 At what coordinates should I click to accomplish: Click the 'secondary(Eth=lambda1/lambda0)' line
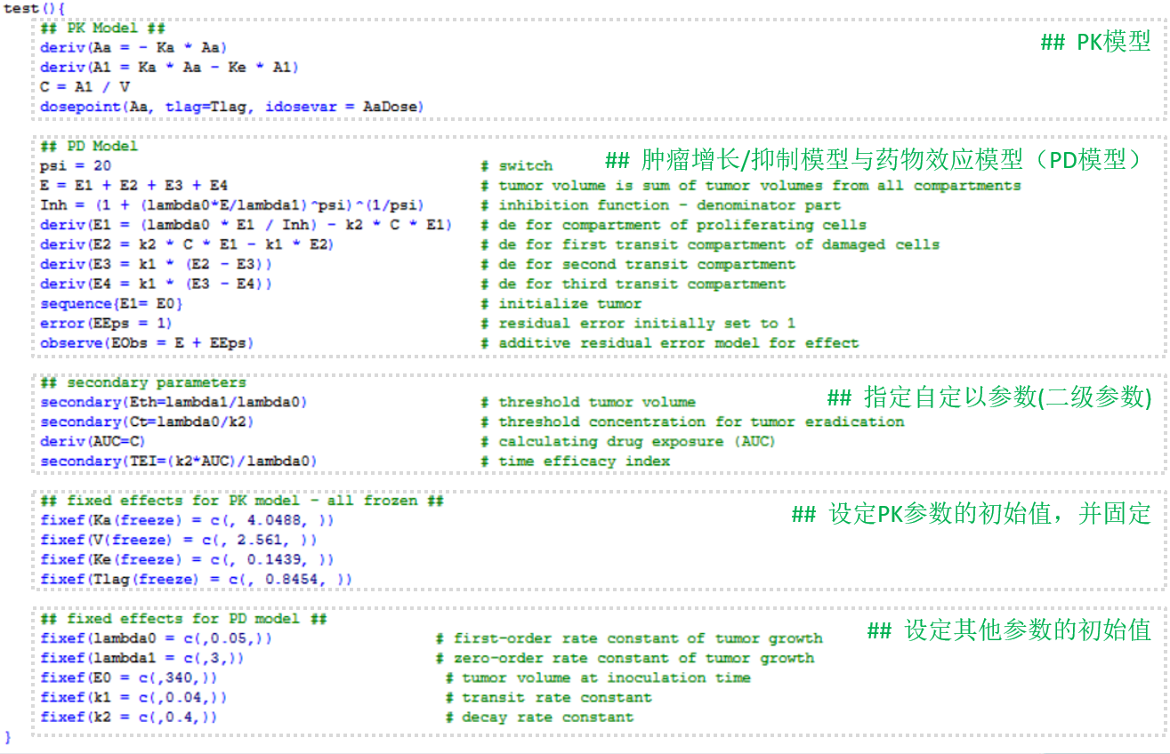click(x=173, y=402)
